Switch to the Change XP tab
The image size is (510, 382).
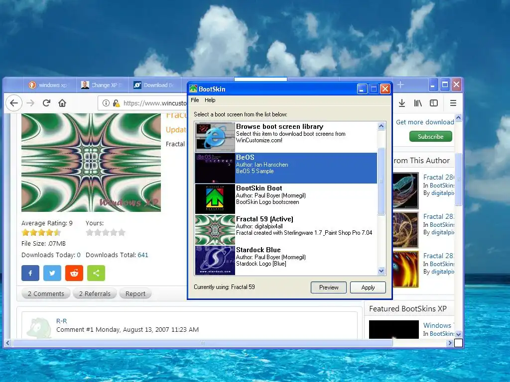(x=103, y=85)
